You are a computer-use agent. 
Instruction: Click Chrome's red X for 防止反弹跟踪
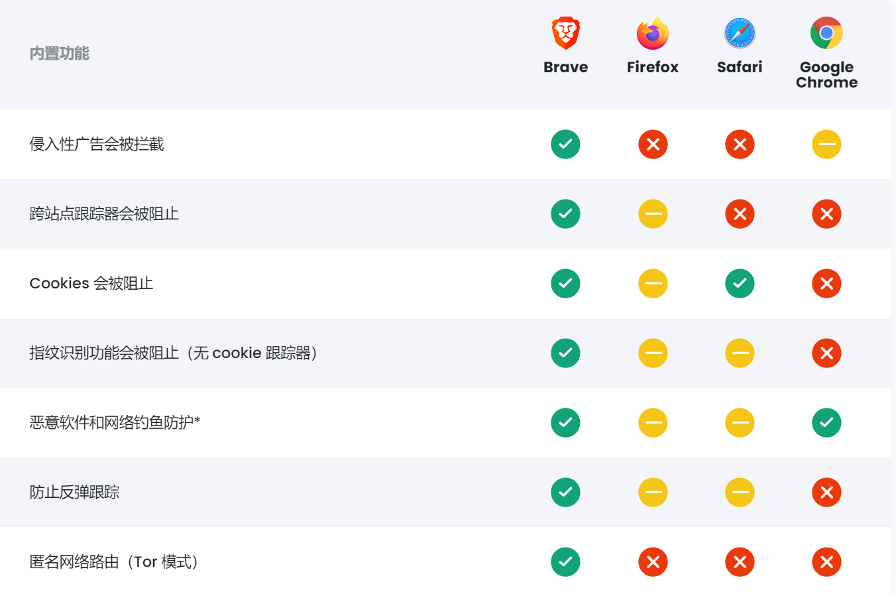pos(826,493)
